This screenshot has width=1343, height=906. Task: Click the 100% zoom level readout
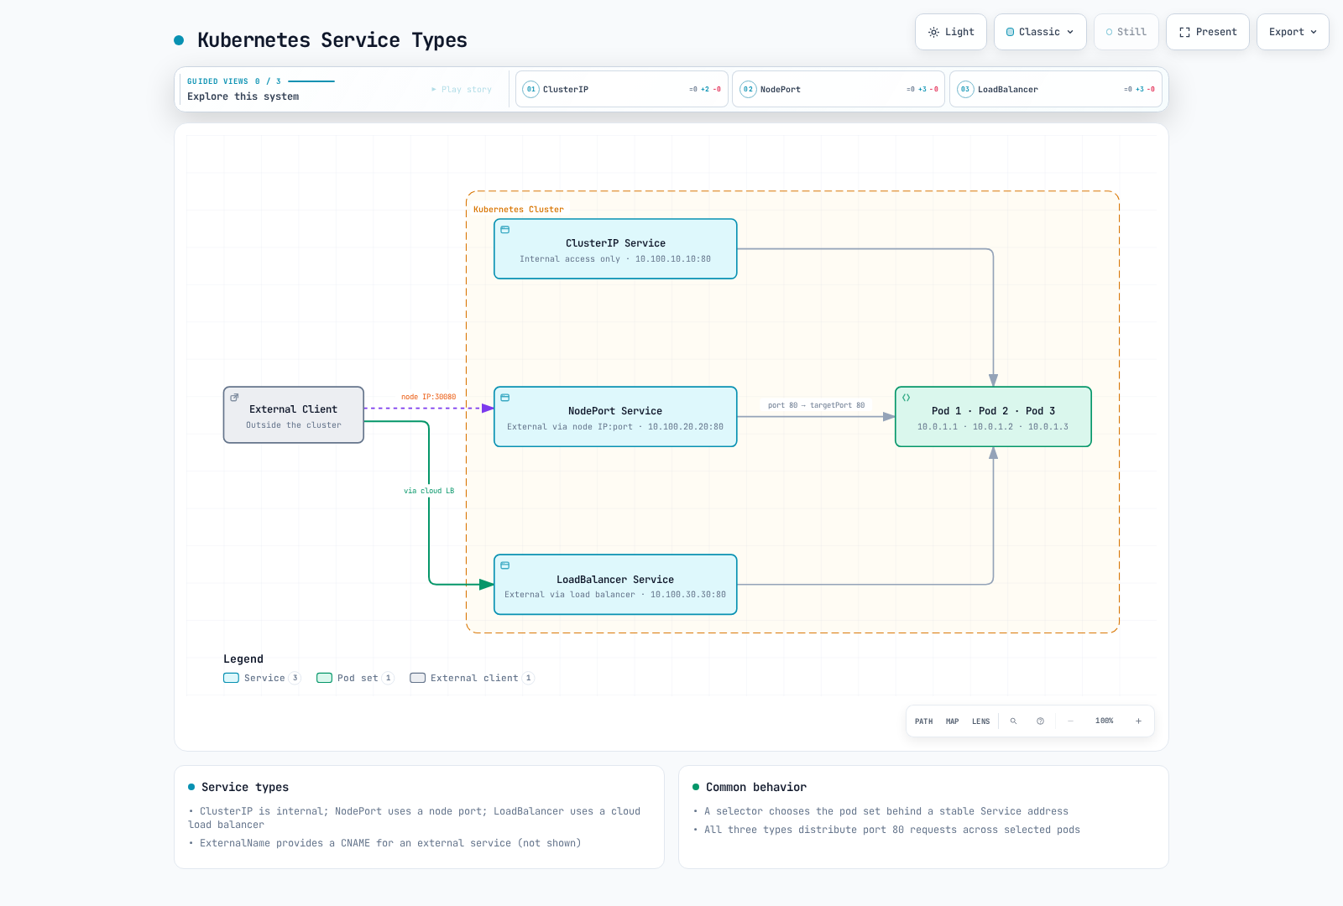pyautogui.click(x=1104, y=721)
